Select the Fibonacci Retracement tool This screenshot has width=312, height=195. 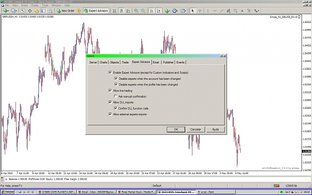tap(235, 11)
